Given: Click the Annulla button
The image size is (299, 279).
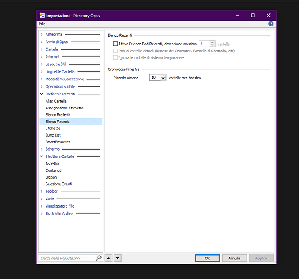Looking at the screenshot, I should click(x=234, y=258).
